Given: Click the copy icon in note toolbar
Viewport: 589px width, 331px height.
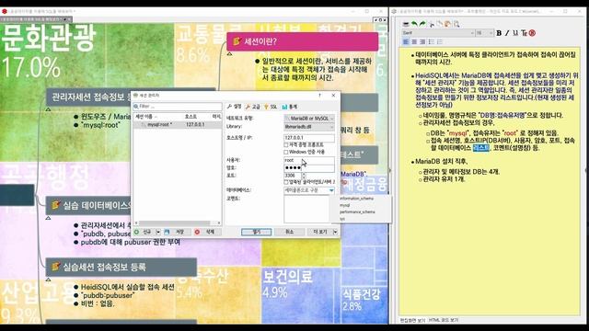Looking at the screenshot, I should (440, 24).
